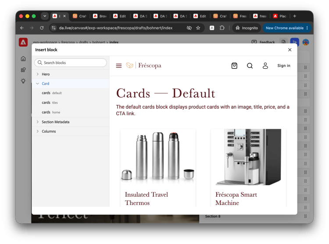This screenshot has width=329, height=244.
Task: Collapse the Card block group
Action: [x=71, y=84]
